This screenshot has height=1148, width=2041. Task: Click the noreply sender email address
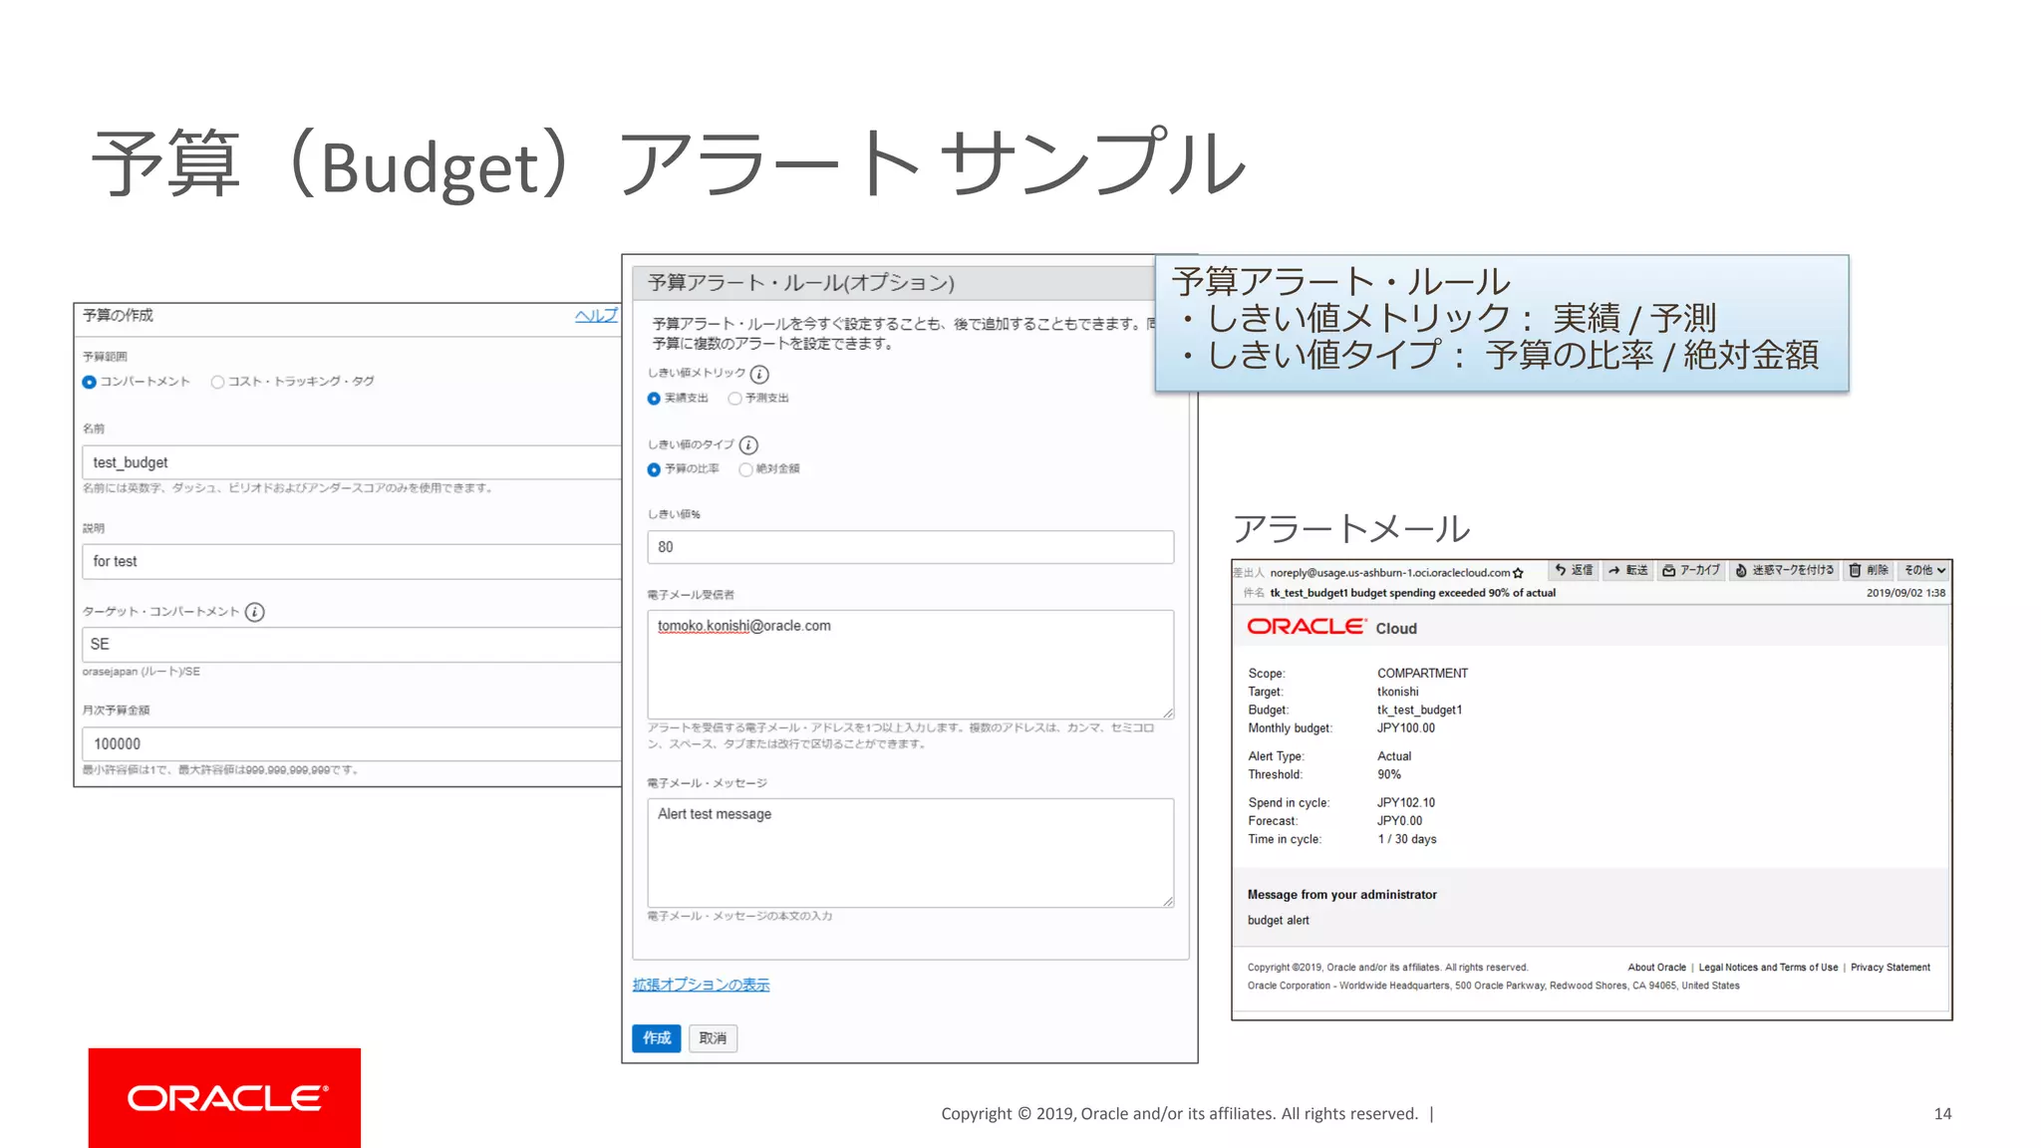(1390, 573)
